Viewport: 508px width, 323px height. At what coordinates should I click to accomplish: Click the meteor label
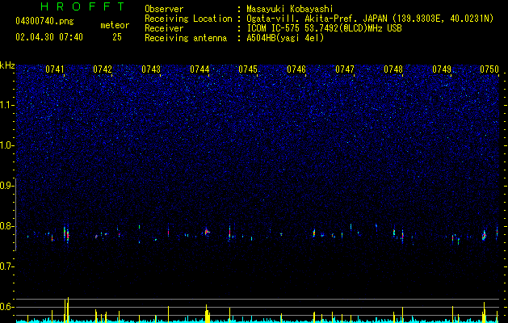(115, 25)
